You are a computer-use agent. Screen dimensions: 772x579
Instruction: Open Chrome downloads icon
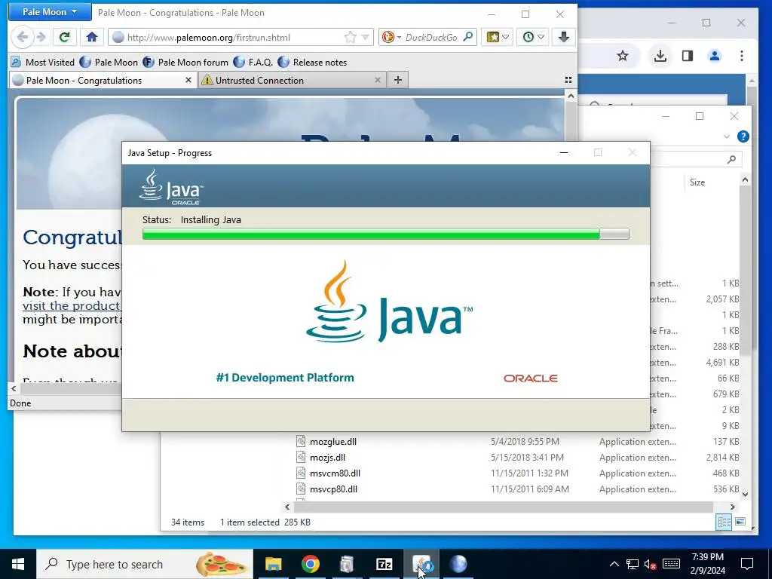coord(660,56)
